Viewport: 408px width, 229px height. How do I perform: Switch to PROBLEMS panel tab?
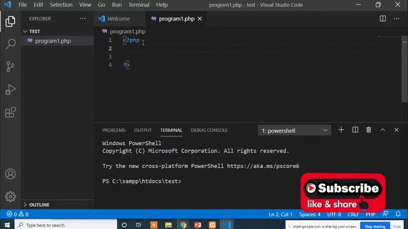tap(113, 130)
